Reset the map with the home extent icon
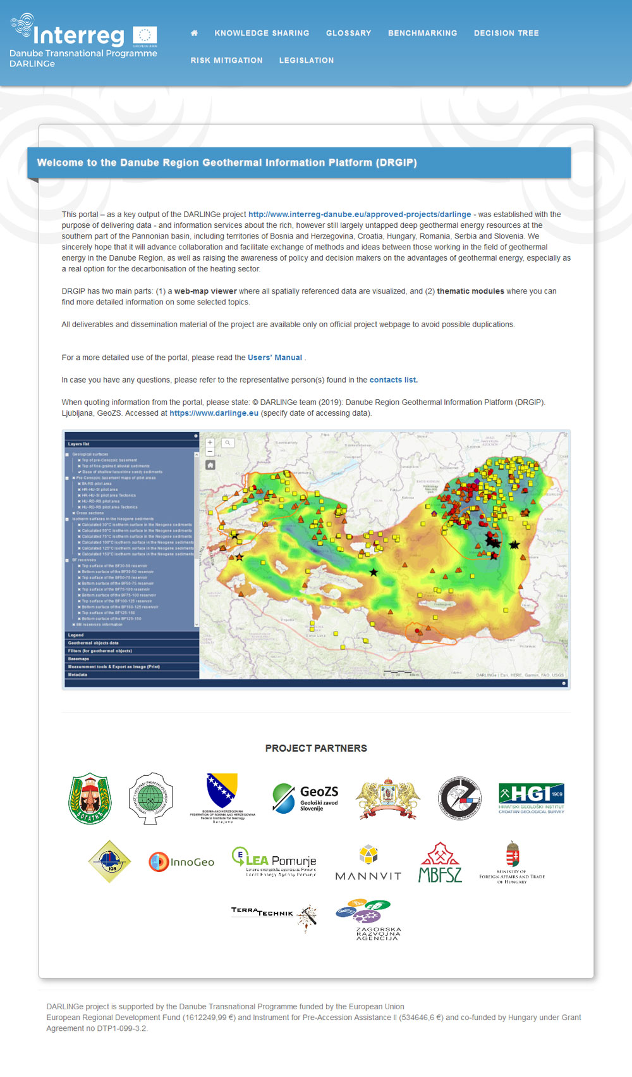The width and height of the screenshot is (632, 1077). coord(210,465)
